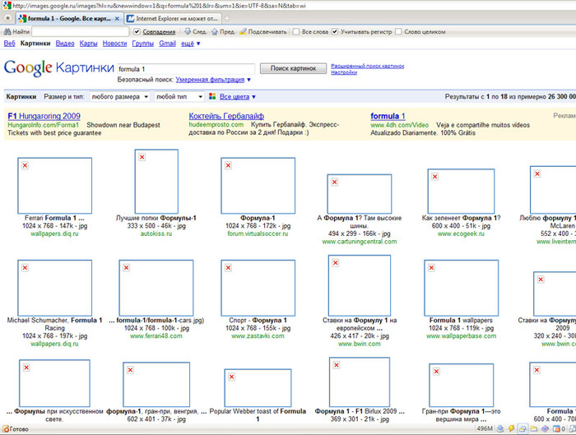Enable the Слово целиком checkbox
The width and height of the screenshot is (576, 435).
click(x=398, y=31)
